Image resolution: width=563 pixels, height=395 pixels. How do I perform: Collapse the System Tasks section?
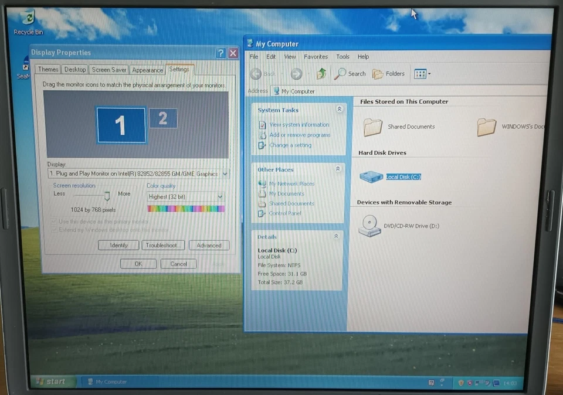coord(339,109)
